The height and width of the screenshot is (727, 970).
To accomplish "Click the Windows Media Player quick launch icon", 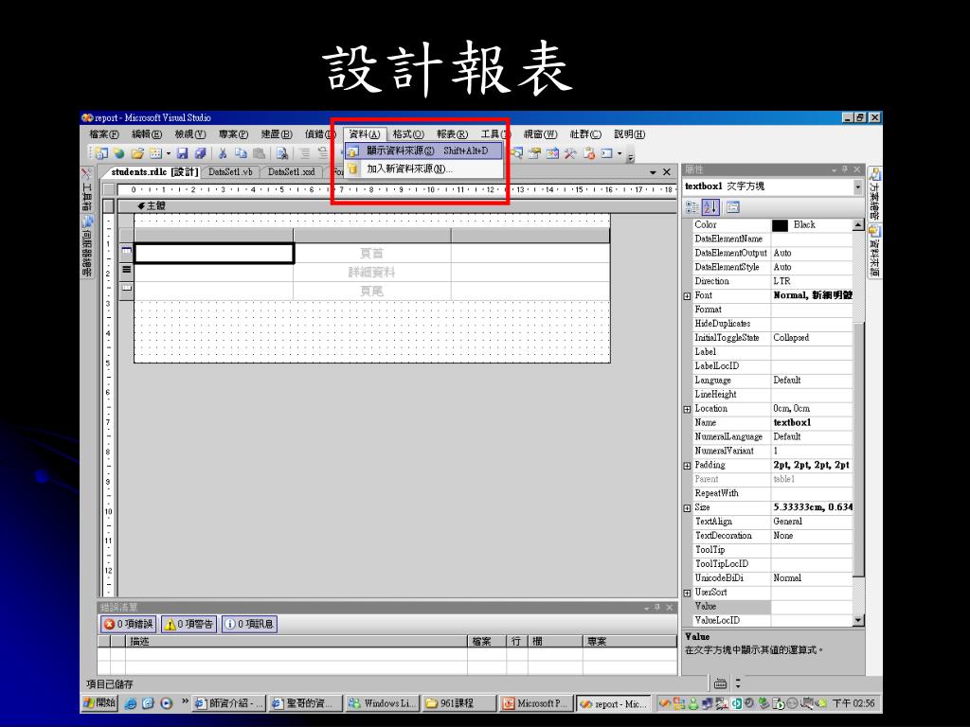I will (x=166, y=703).
